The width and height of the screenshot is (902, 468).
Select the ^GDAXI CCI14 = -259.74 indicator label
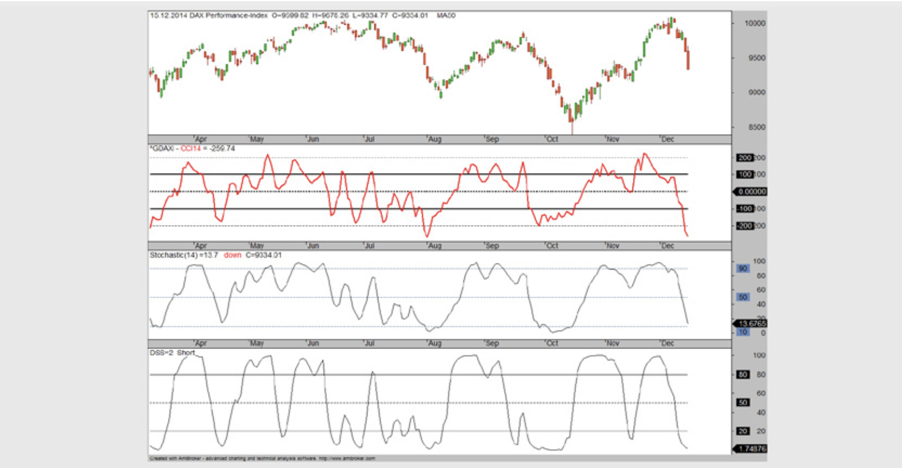(x=192, y=148)
